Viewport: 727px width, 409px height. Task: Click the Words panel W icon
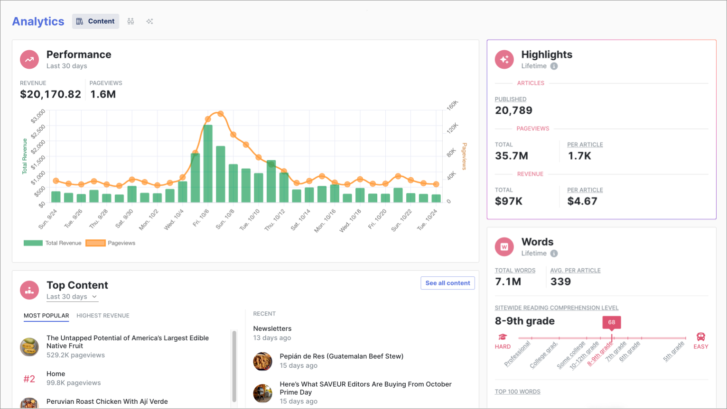(504, 247)
